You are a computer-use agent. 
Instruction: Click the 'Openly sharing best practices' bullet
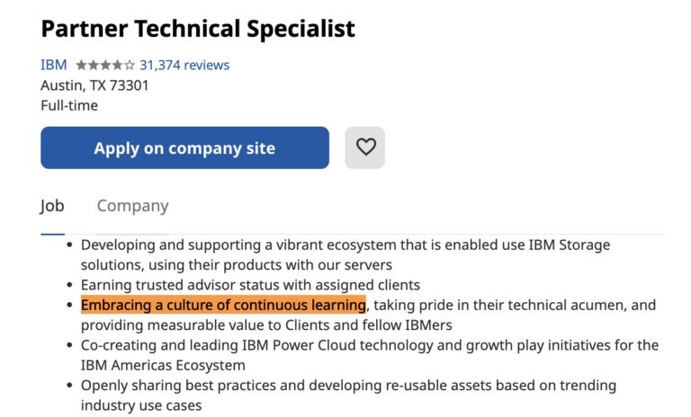click(348, 386)
